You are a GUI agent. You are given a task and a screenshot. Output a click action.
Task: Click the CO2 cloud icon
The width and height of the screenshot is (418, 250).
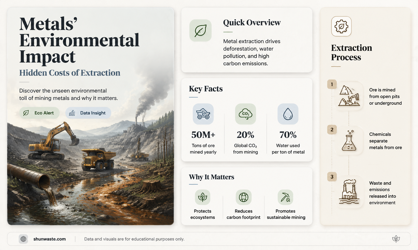[246, 114]
